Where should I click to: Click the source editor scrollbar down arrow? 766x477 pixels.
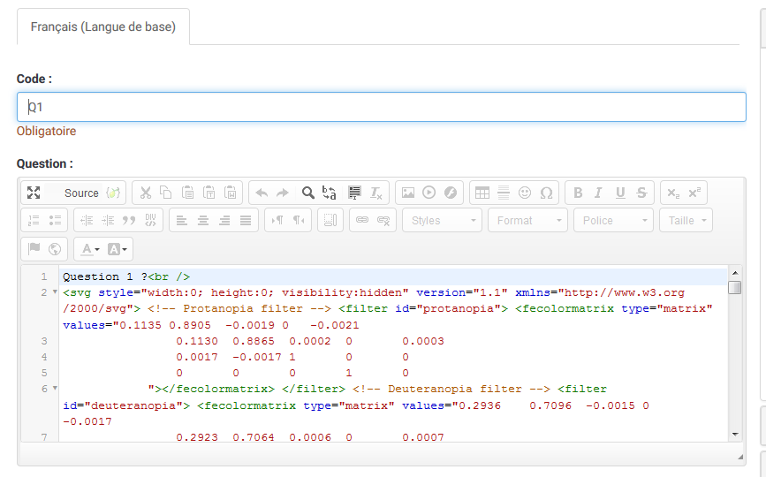click(x=735, y=434)
